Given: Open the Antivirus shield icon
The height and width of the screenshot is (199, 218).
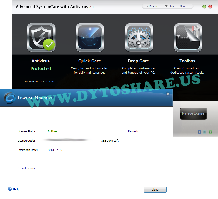Looking at the screenshot, I should 41,37.
